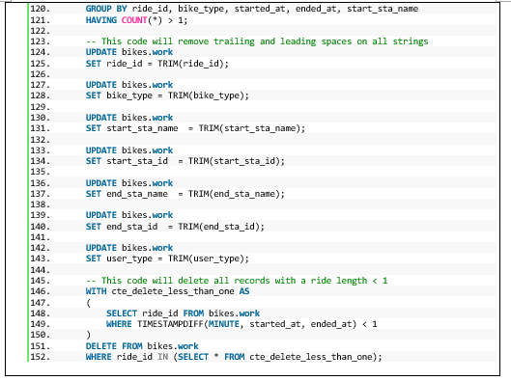Click the WITH keyword on line 146
Screen dimensions: 511x381
pyautogui.click(x=96, y=291)
